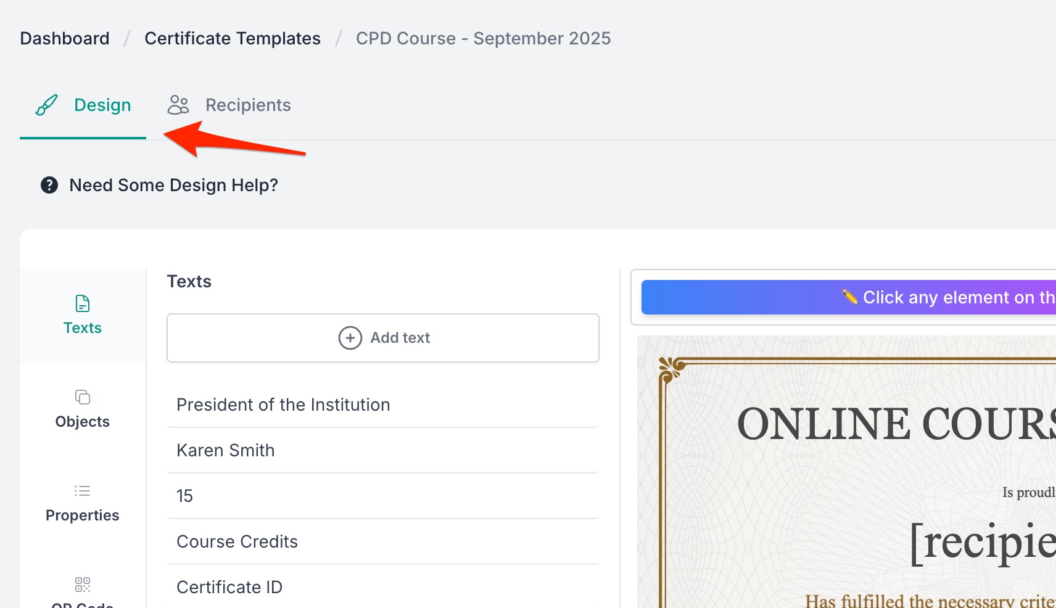
Task: Open the Objects panel icon
Action: pos(83,397)
